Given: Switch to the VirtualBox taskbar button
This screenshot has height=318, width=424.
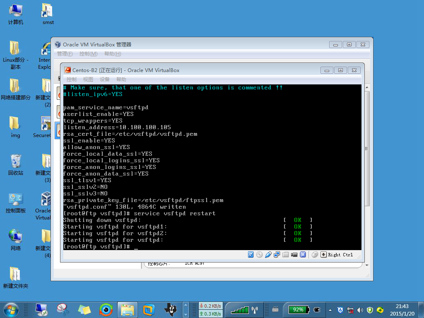Looking at the screenshot, I should [x=149, y=310].
